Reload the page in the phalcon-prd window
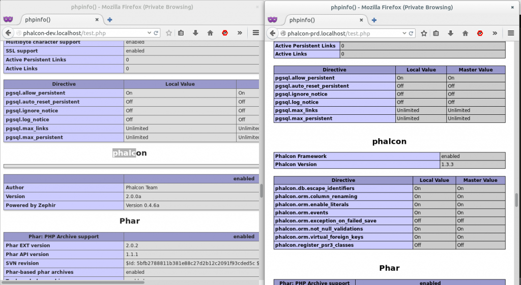This screenshot has height=285, width=521. point(411,33)
